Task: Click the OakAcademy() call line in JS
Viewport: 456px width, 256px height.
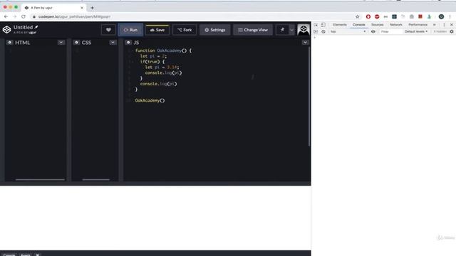Action: [150, 100]
